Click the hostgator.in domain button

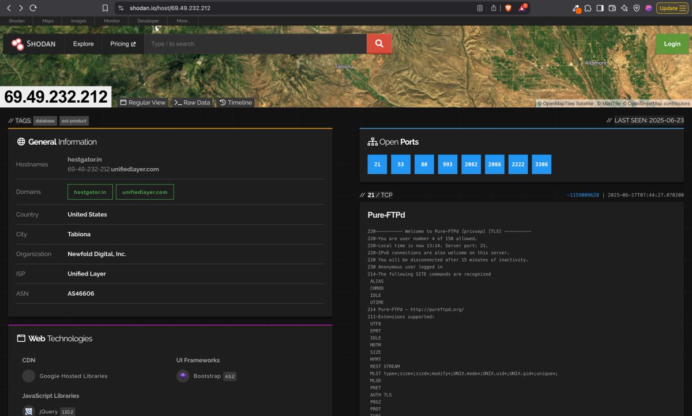(90, 192)
